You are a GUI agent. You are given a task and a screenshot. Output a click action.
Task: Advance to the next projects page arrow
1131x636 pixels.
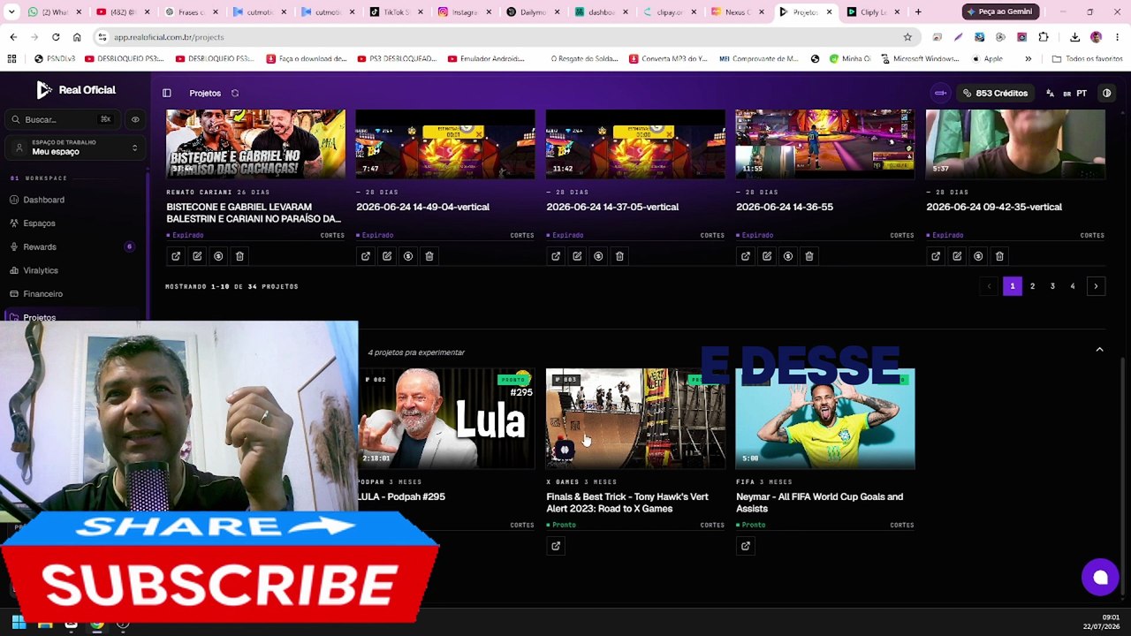tap(1096, 286)
